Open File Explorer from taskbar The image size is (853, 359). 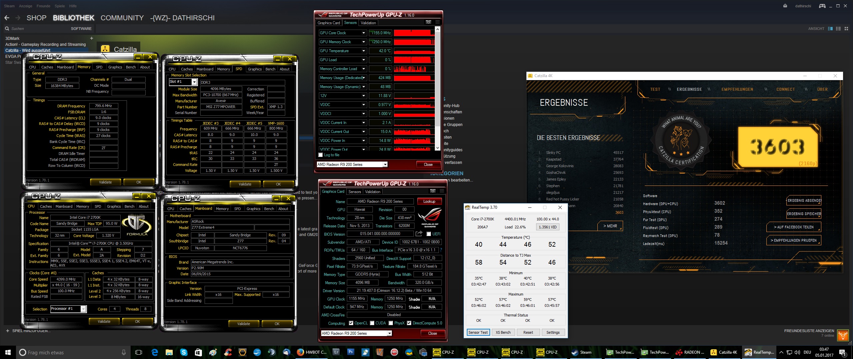pos(169,352)
